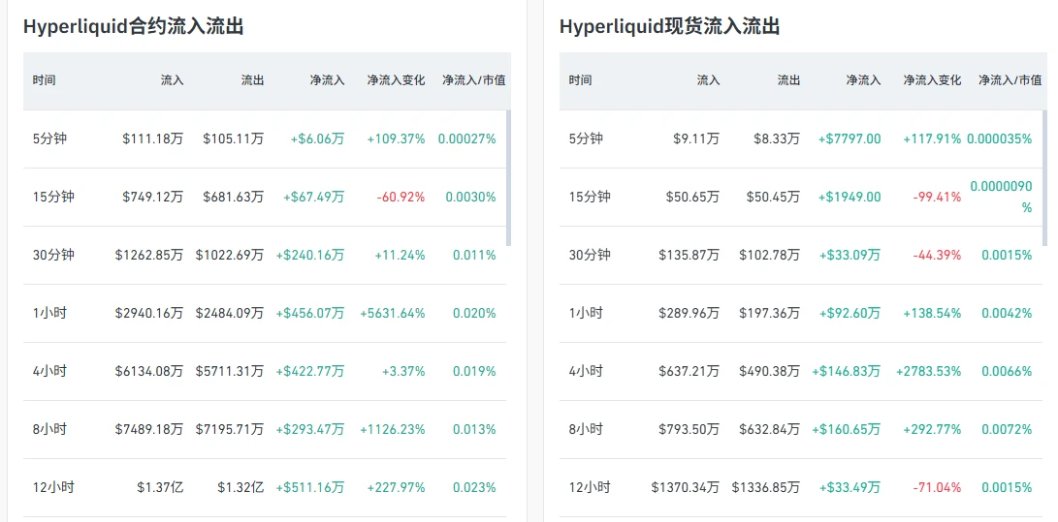Click the -99.41% spot change value
This screenshot has width=1058, height=522.
click(x=937, y=198)
